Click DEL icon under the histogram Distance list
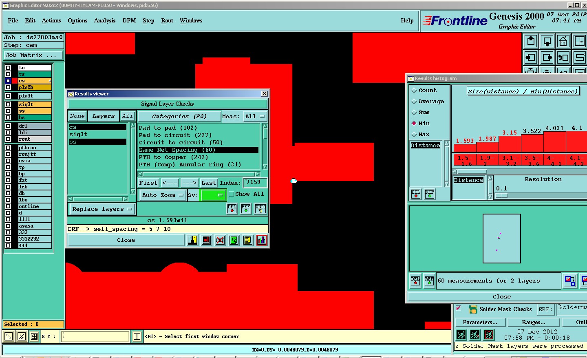Viewport: 587px width, 358px height. click(x=416, y=194)
